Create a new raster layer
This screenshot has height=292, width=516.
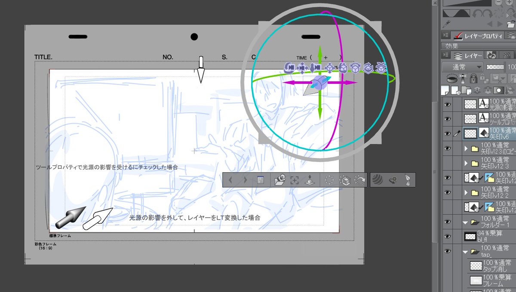446,90
